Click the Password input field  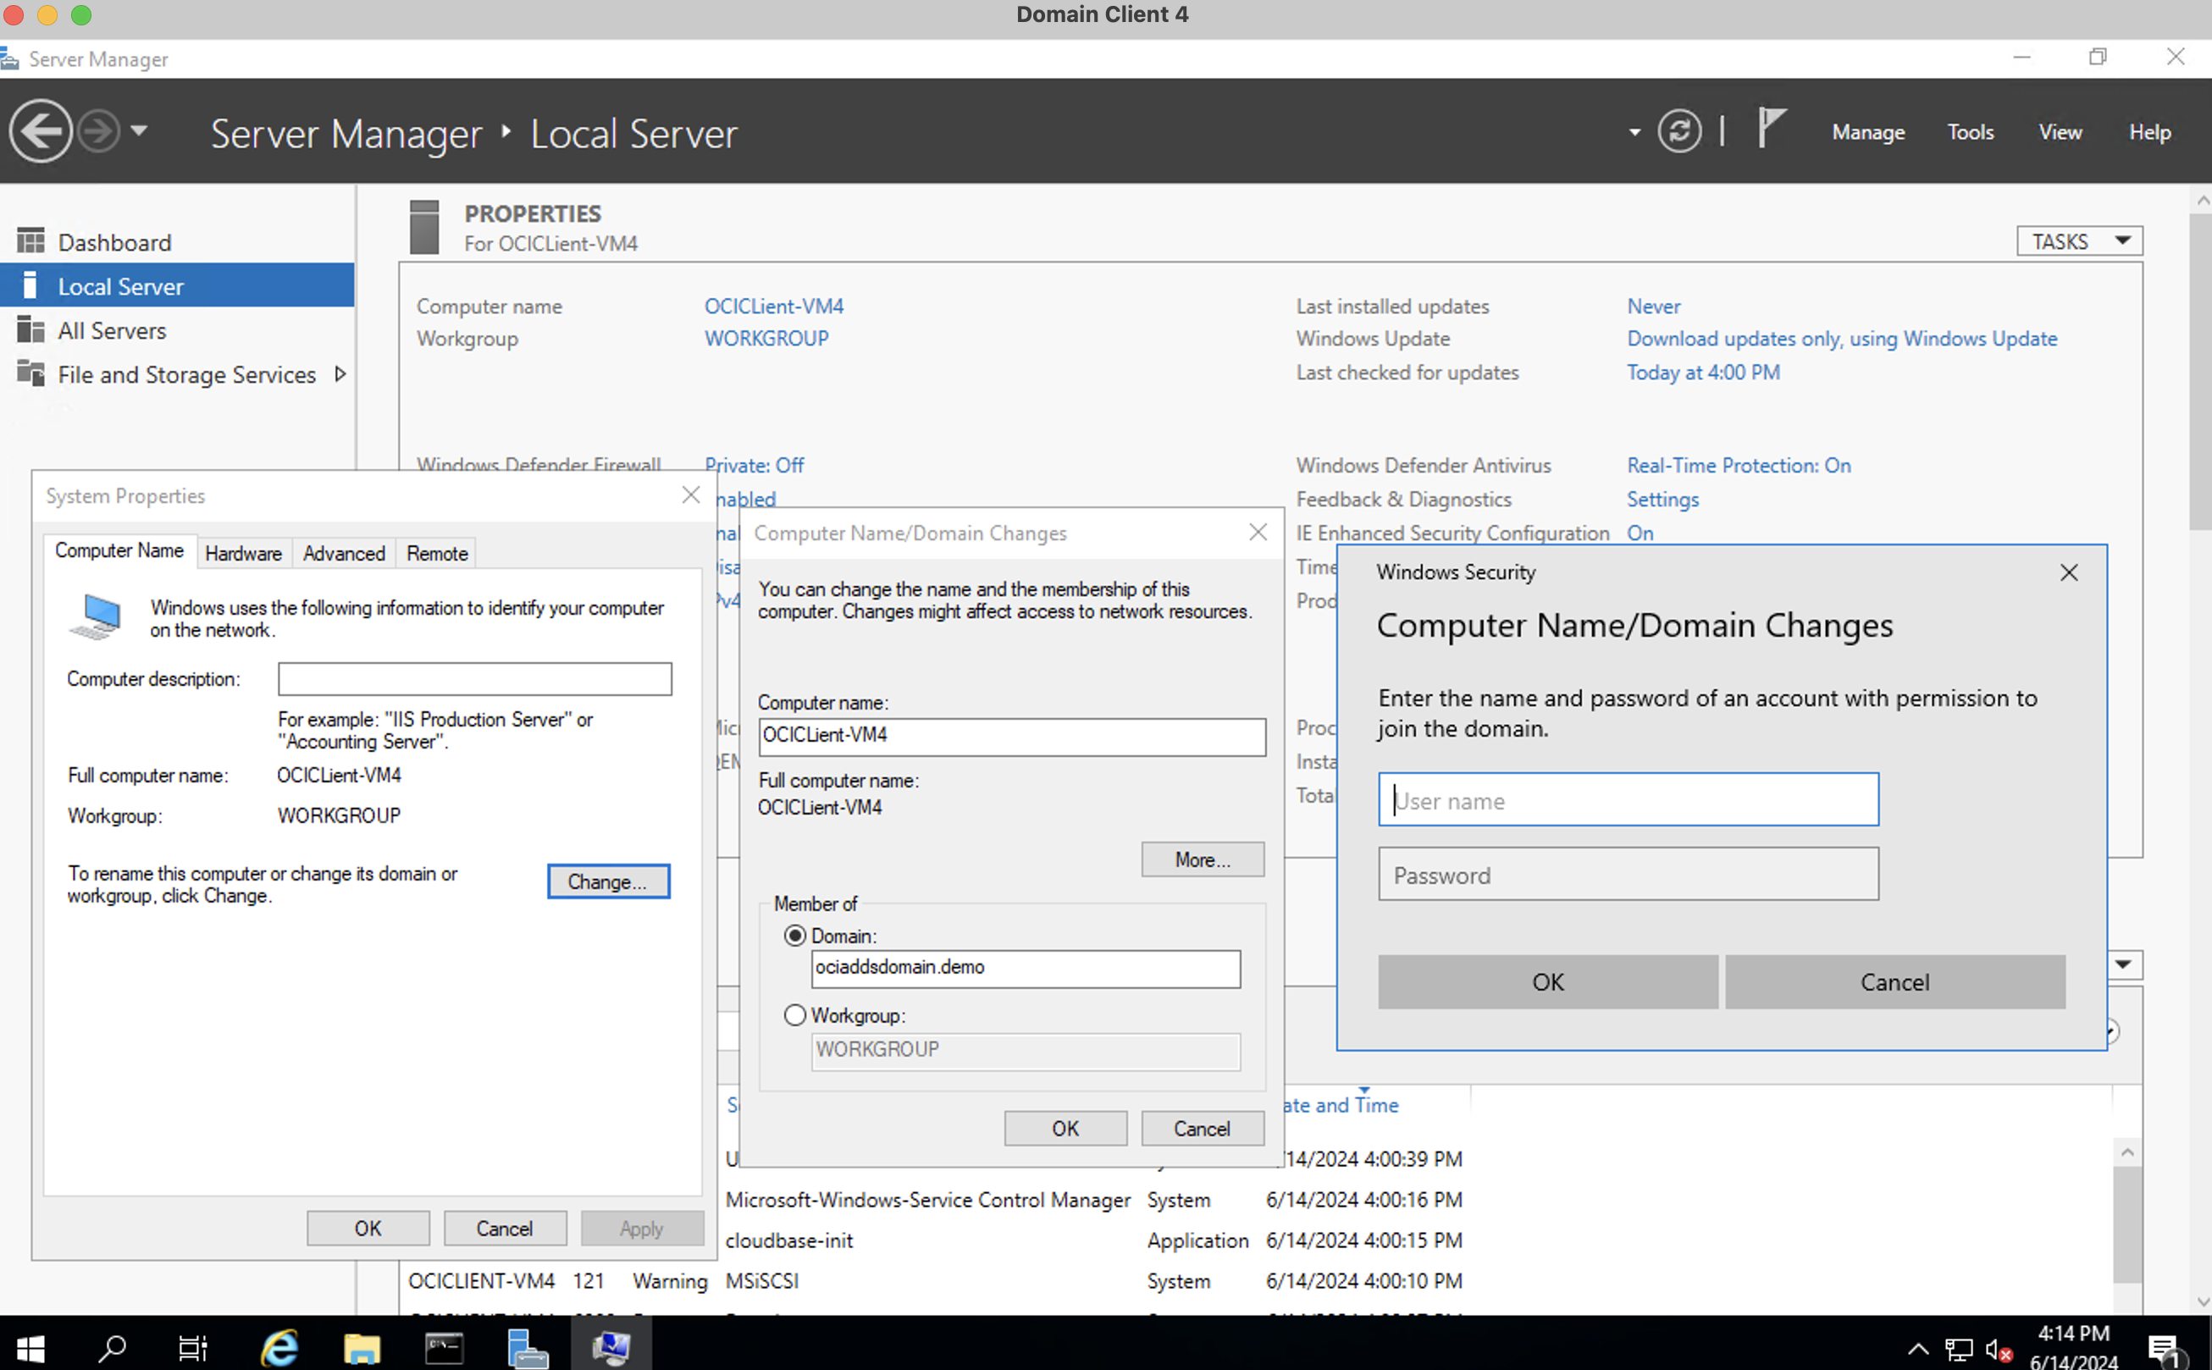pyautogui.click(x=1628, y=874)
